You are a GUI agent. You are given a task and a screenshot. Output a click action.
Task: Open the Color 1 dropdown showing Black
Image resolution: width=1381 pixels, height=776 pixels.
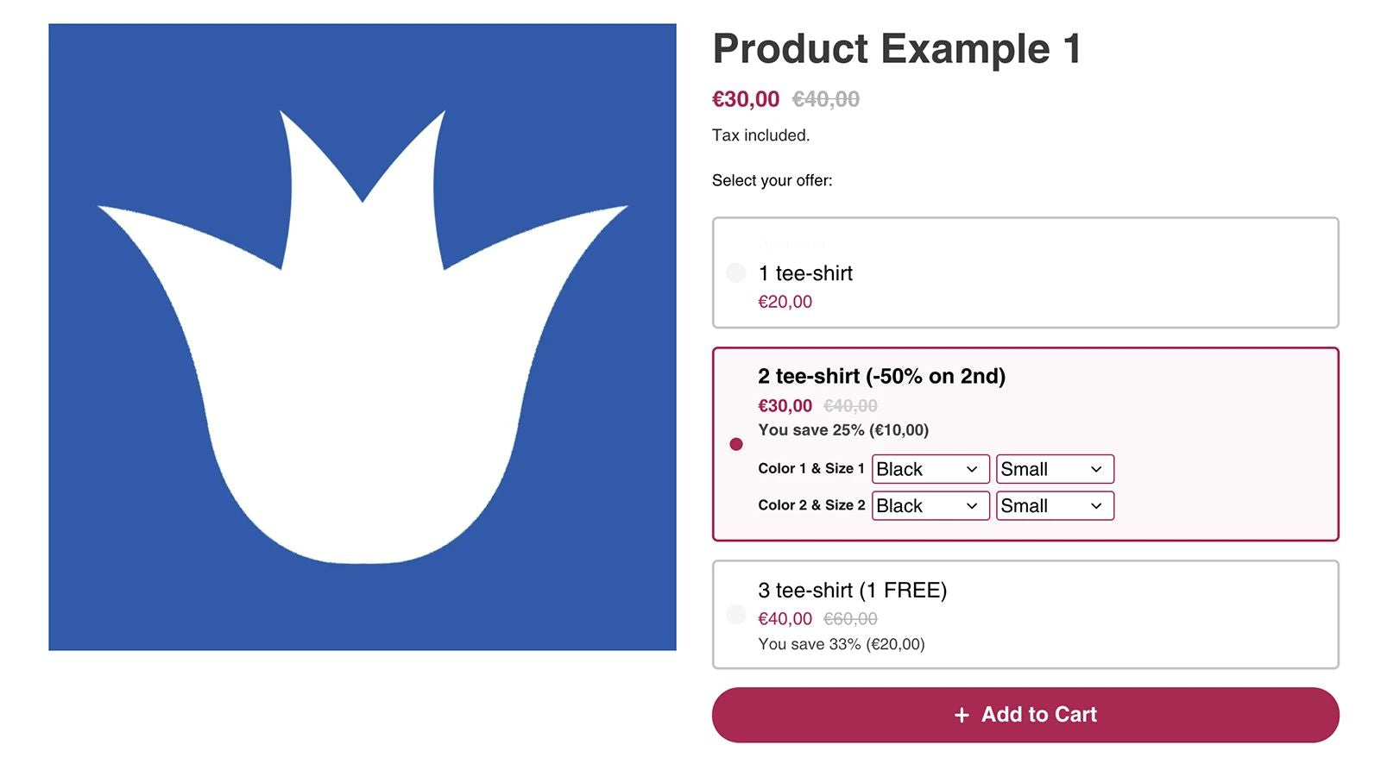click(x=930, y=469)
